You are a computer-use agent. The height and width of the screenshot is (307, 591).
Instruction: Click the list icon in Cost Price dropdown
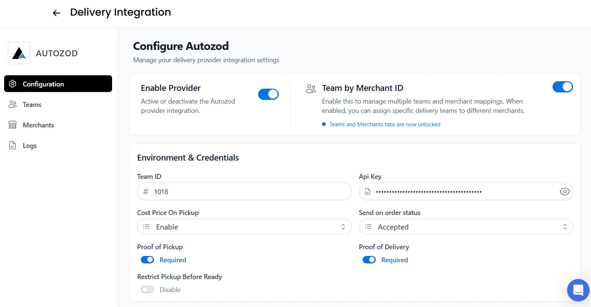[146, 227]
